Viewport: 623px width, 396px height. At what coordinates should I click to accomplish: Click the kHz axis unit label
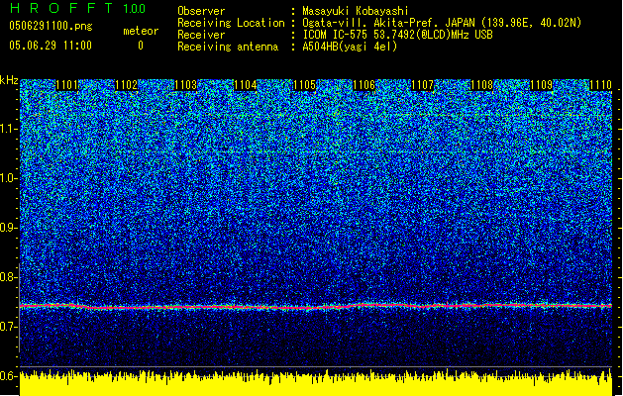tap(9, 80)
